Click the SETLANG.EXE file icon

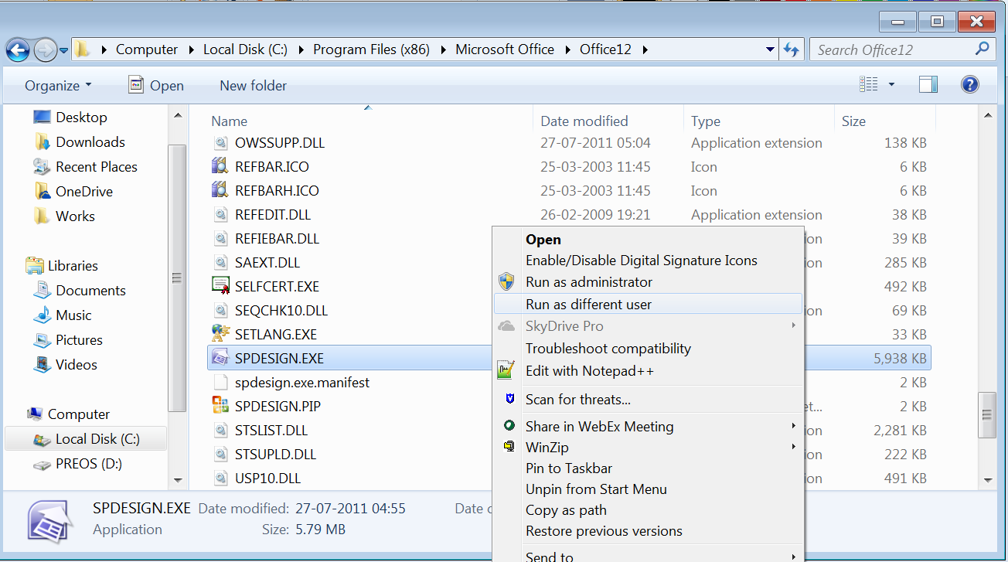(221, 334)
